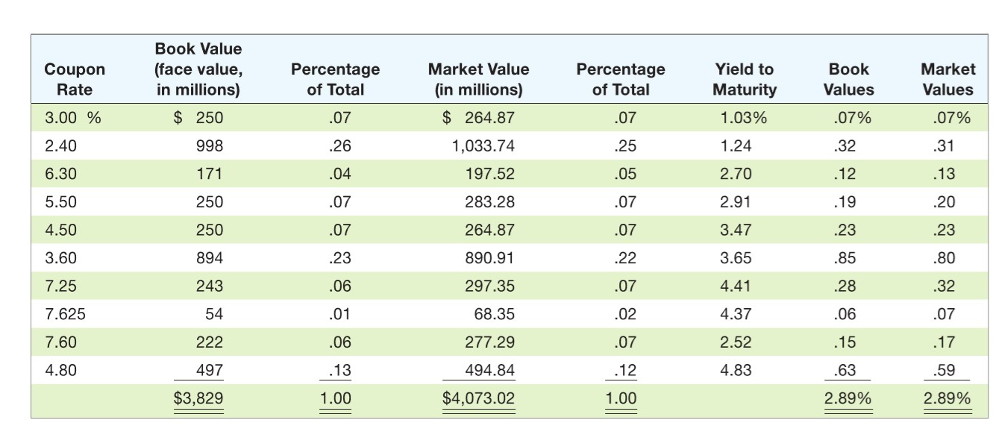Screen dimensions: 993x423
Task: Select the Book Value (face value) header
Action: pos(198,69)
